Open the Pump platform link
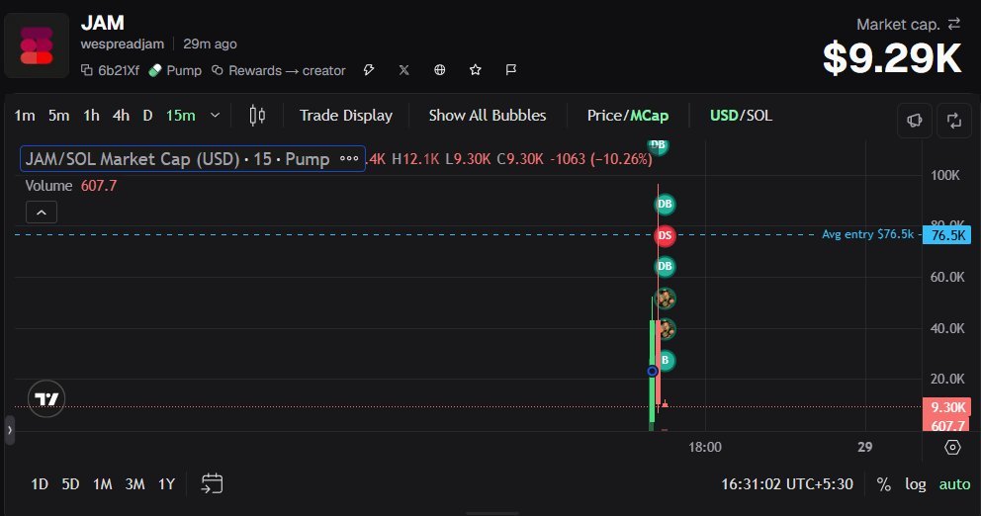 (175, 70)
